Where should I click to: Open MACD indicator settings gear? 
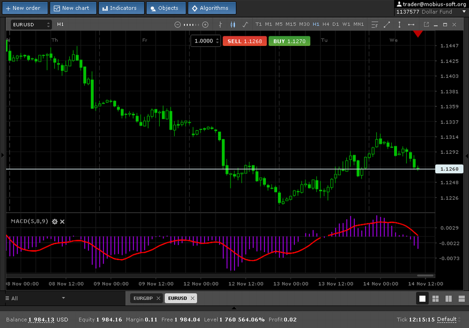click(x=55, y=222)
